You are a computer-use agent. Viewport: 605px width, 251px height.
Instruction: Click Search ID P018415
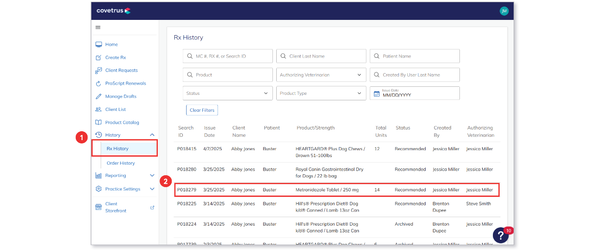click(187, 149)
